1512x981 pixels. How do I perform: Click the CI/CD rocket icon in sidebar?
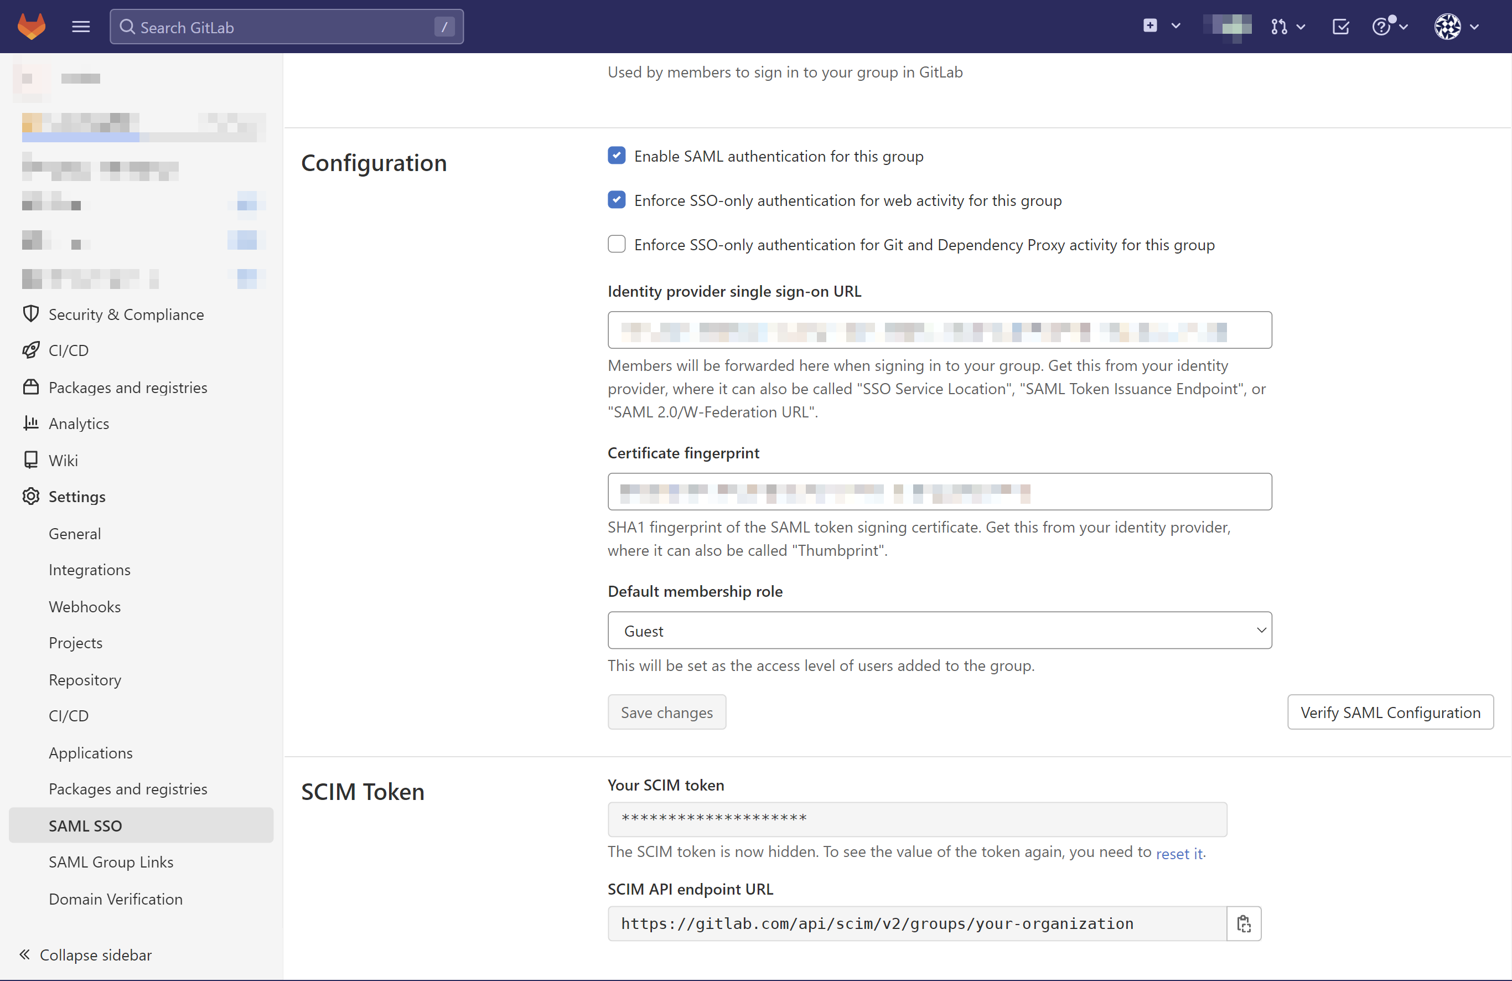pos(30,350)
